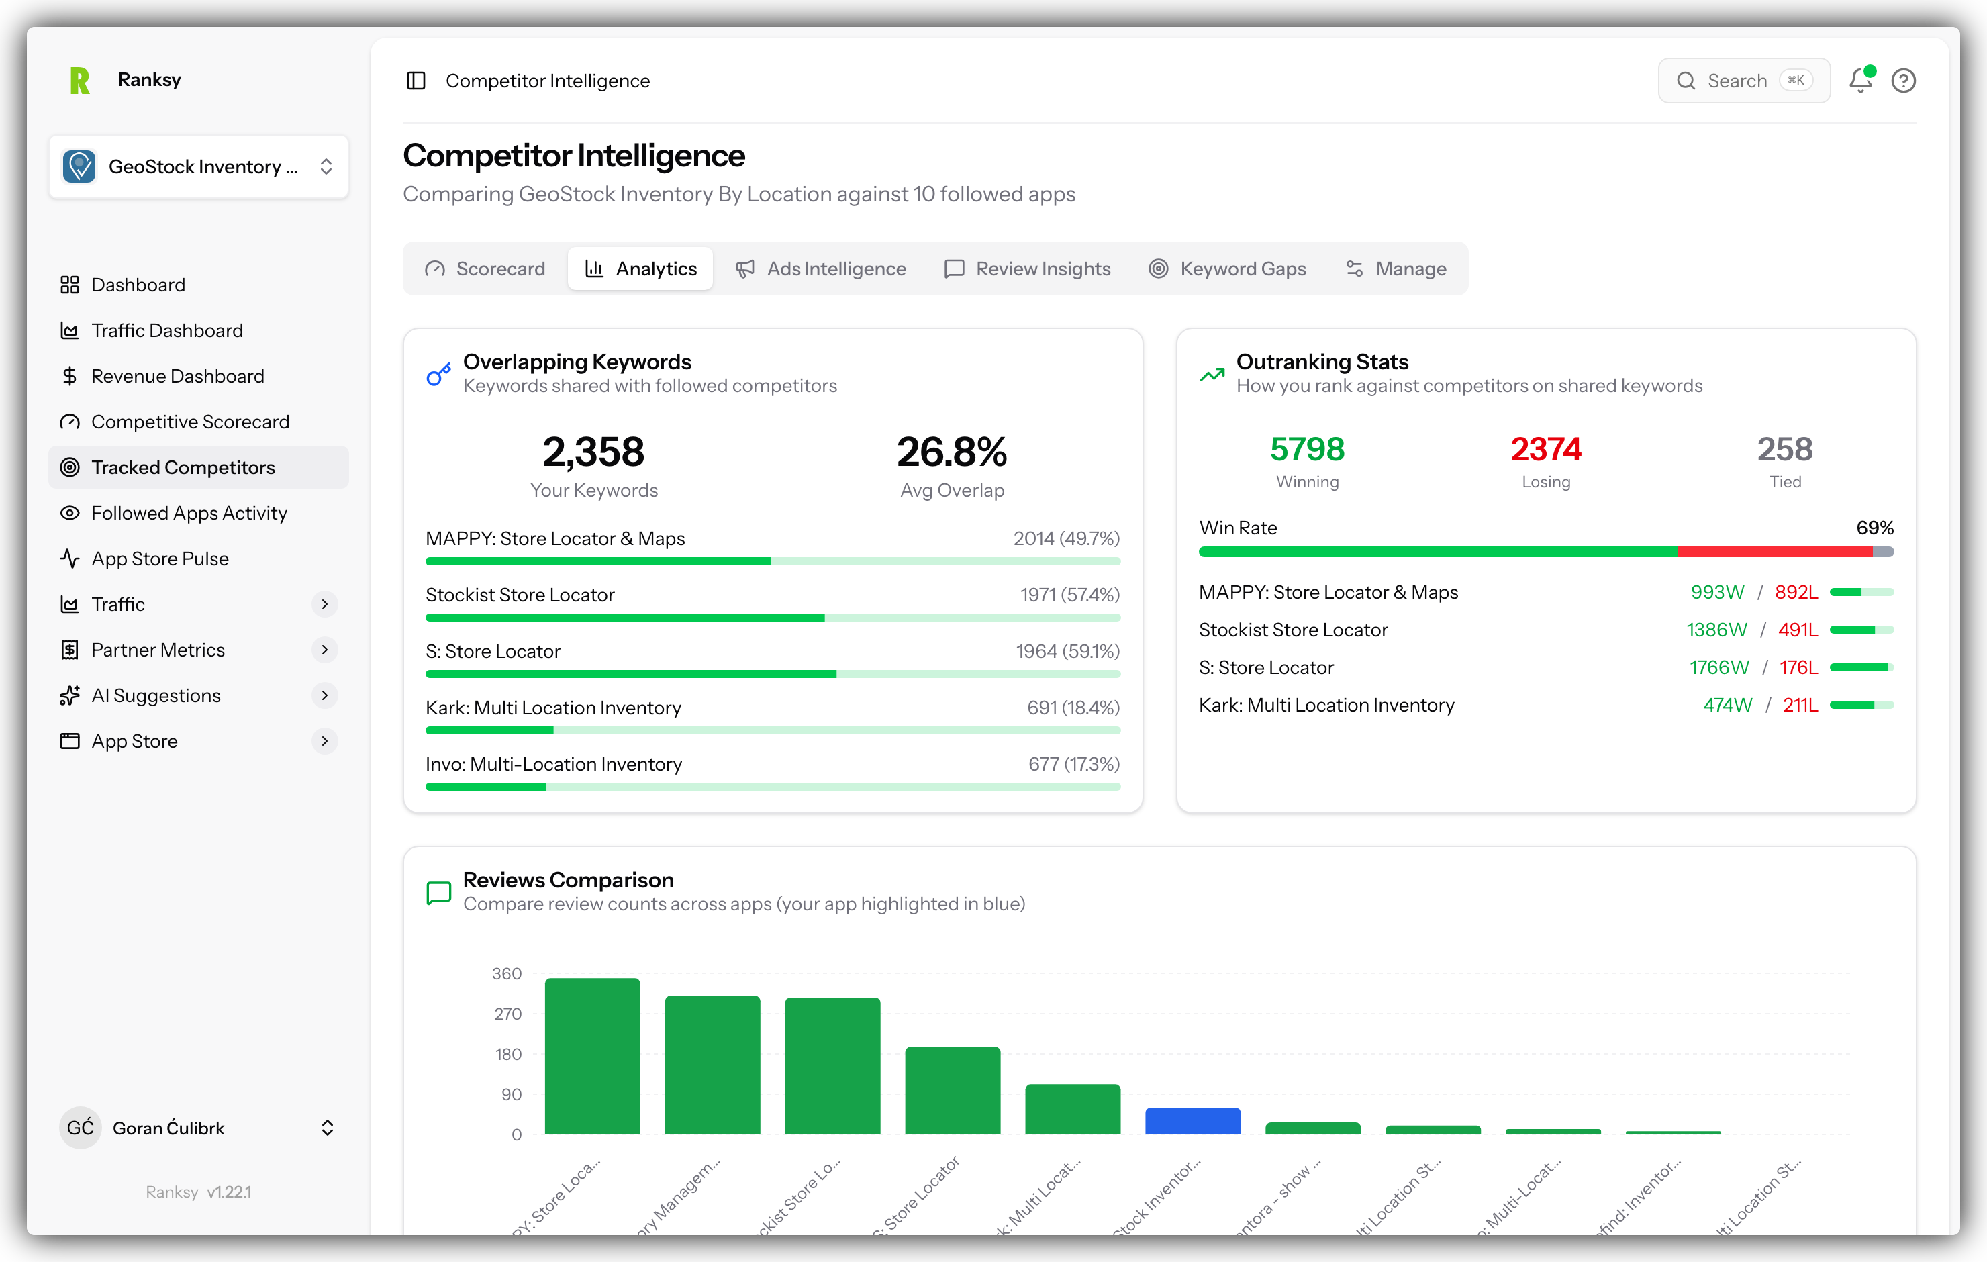The image size is (1987, 1262).
Task: Expand the Partner Metrics chevron
Action: [x=325, y=650]
